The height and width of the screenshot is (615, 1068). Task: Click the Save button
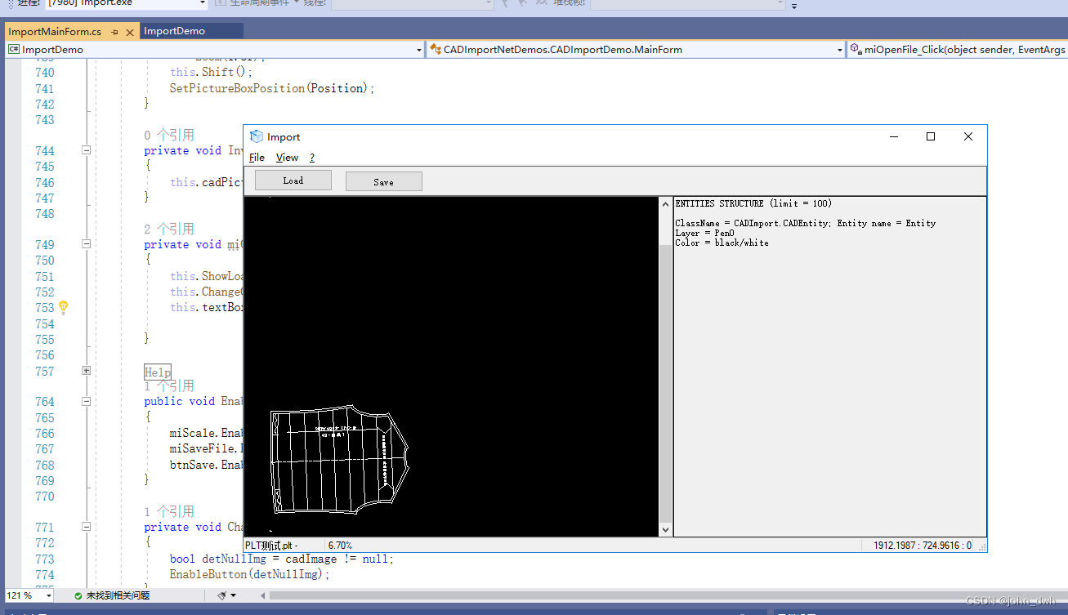[x=383, y=180]
